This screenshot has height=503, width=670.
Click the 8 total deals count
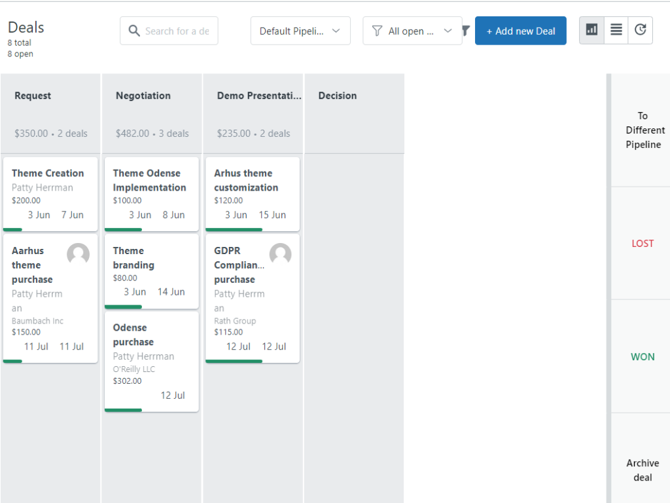point(19,43)
